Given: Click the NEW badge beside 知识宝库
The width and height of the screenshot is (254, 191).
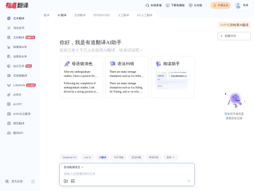Looking at the screenshot, I should [x=29, y=66].
